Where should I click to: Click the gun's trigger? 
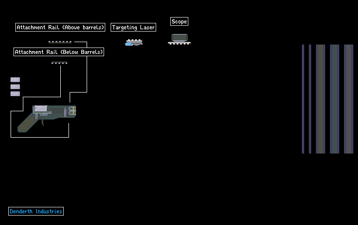(43, 122)
